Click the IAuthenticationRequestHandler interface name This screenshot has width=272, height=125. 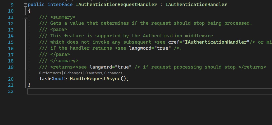pyautogui.click(x=116, y=5)
